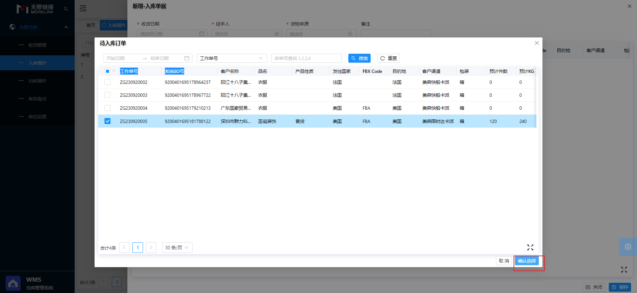This screenshot has width=637, height=293.
Task: Open the 经手人 select field
Action: coord(247,34)
